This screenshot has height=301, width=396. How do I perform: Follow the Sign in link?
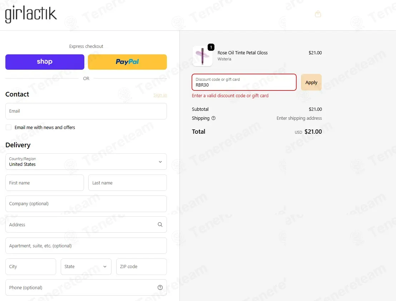coord(160,95)
